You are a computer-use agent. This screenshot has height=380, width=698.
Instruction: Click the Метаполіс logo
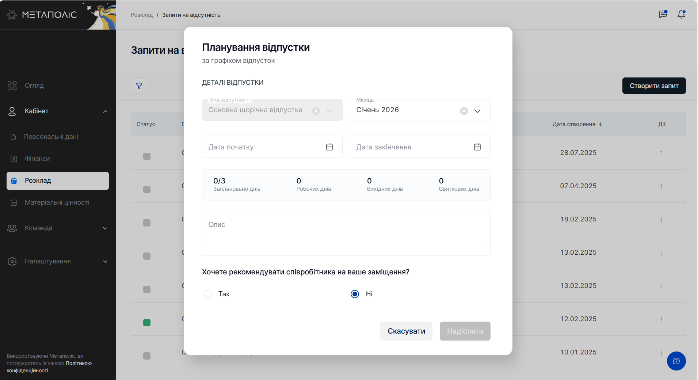[42, 15]
